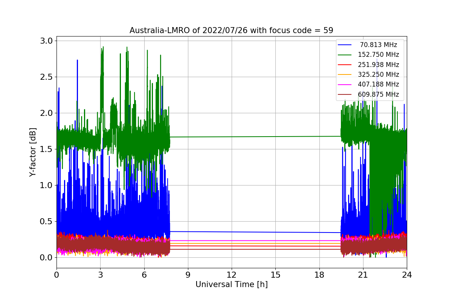This screenshot has height=301, width=452.
Task: Click y-axis tick label 0.0
Action: point(47,258)
